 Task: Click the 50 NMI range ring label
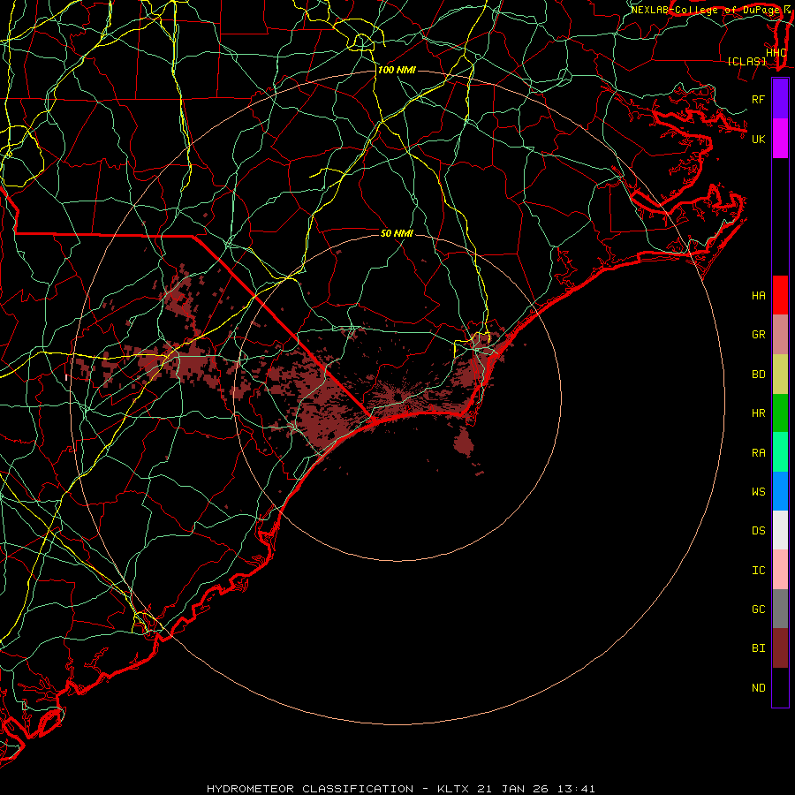point(397,233)
